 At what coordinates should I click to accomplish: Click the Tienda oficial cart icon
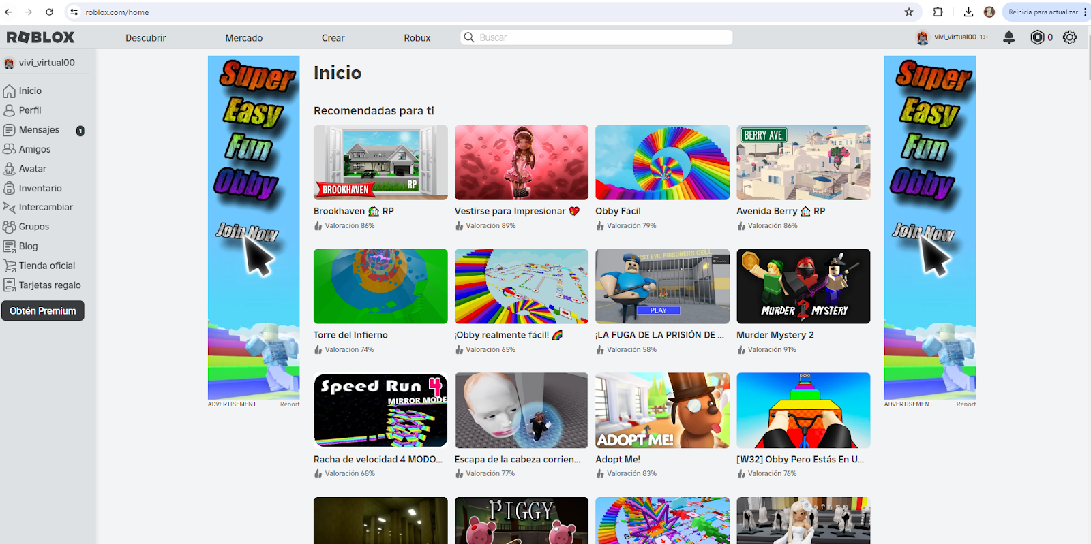click(9, 266)
